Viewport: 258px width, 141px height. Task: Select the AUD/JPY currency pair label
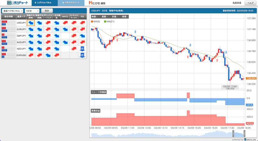21,42
